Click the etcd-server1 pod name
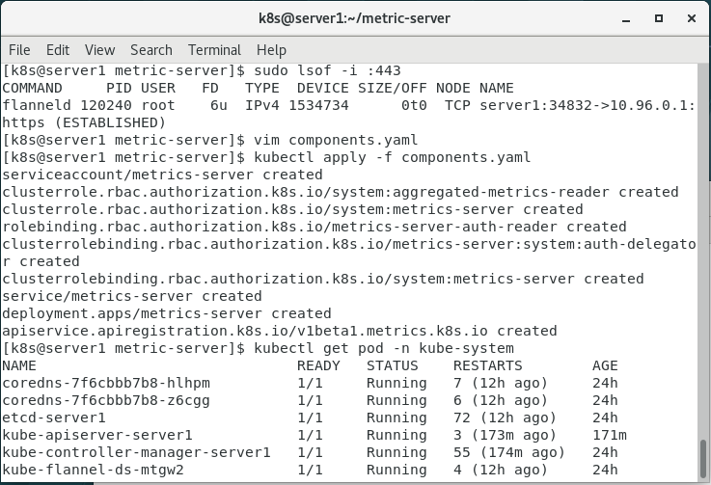 pyautogui.click(x=54, y=418)
